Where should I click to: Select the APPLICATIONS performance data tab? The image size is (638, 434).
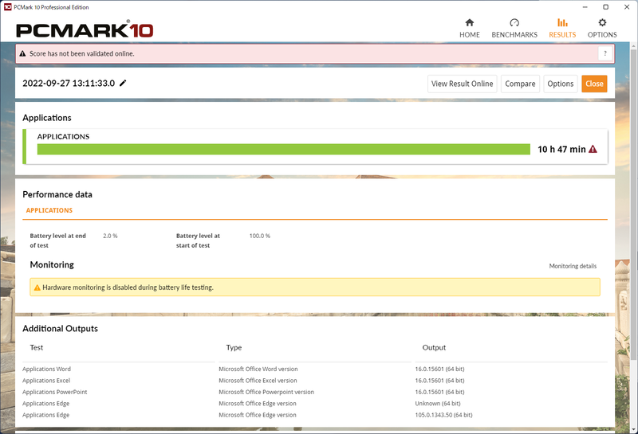[x=49, y=210]
